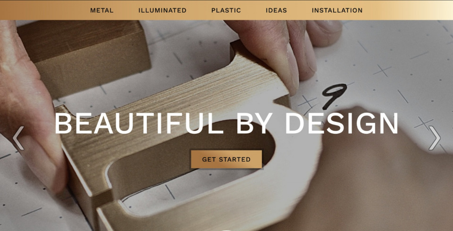This screenshot has width=453, height=231.
Task: Click the word DESIGN in the headline
Action: point(342,124)
